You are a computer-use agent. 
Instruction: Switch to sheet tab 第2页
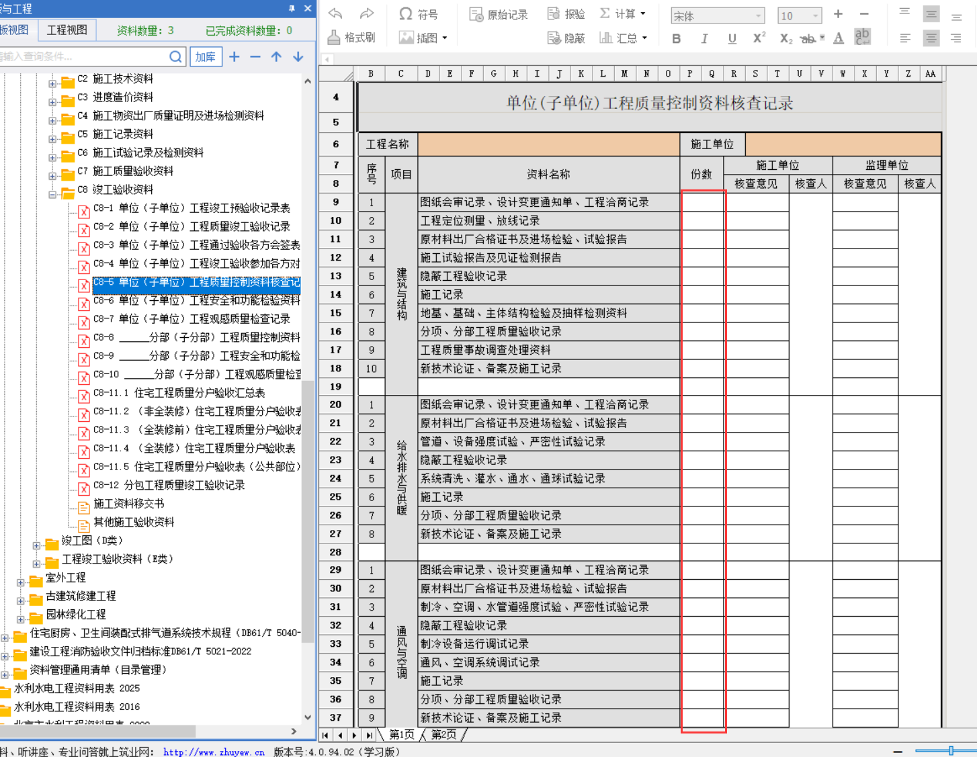(x=443, y=735)
